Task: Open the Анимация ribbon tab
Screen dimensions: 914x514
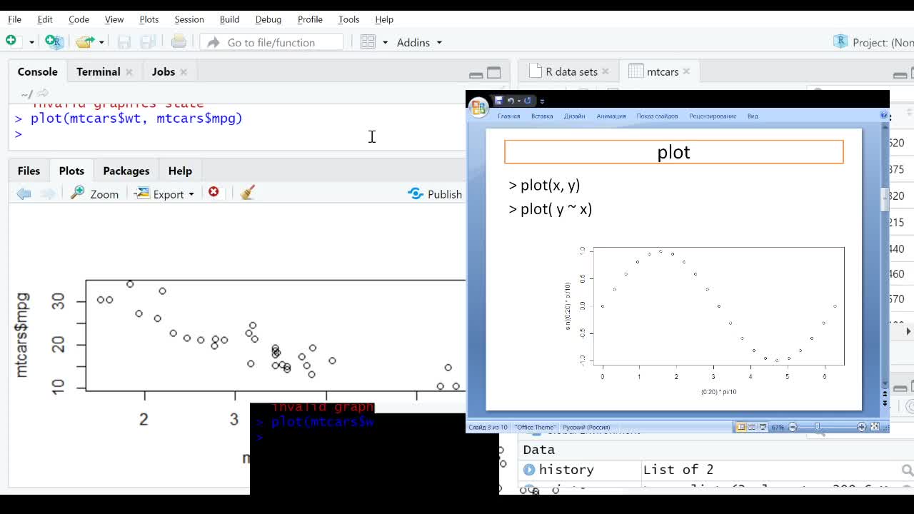Action: click(611, 116)
